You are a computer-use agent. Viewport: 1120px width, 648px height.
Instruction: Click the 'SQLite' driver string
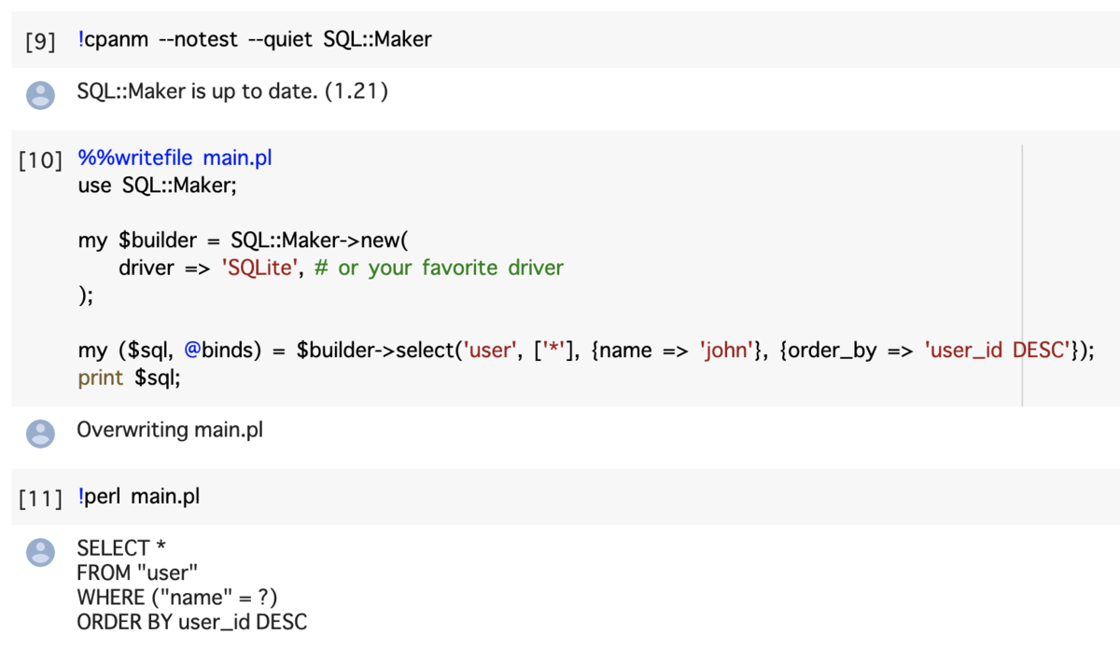tap(257, 268)
